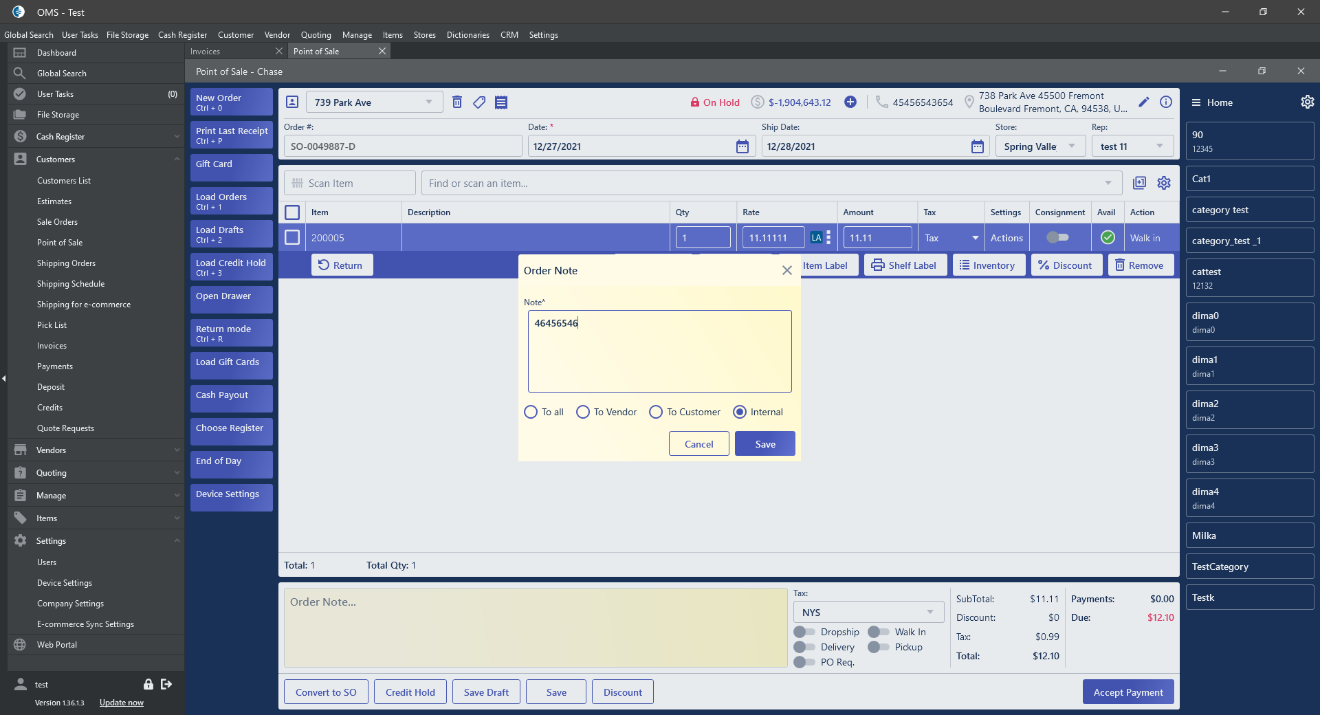Image resolution: width=1320 pixels, height=715 pixels.
Task: Click the log out icon beside test user
Action: point(166,684)
